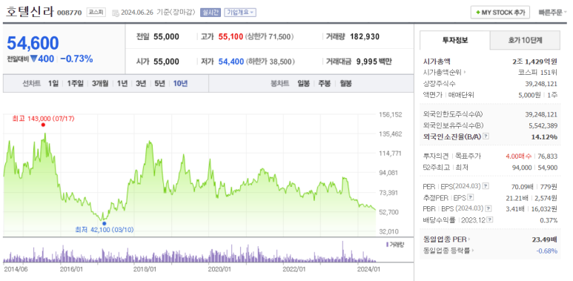Image resolution: width=573 pixels, height=281 pixels.
Task: Click the 목표주가 value 76,833
Action: pyautogui.click(x=548, y=156)
